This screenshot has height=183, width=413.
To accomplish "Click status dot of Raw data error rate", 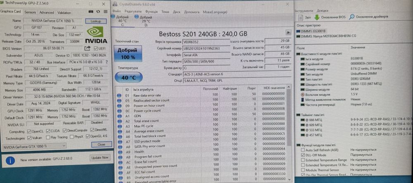I will tap(119, 95).
